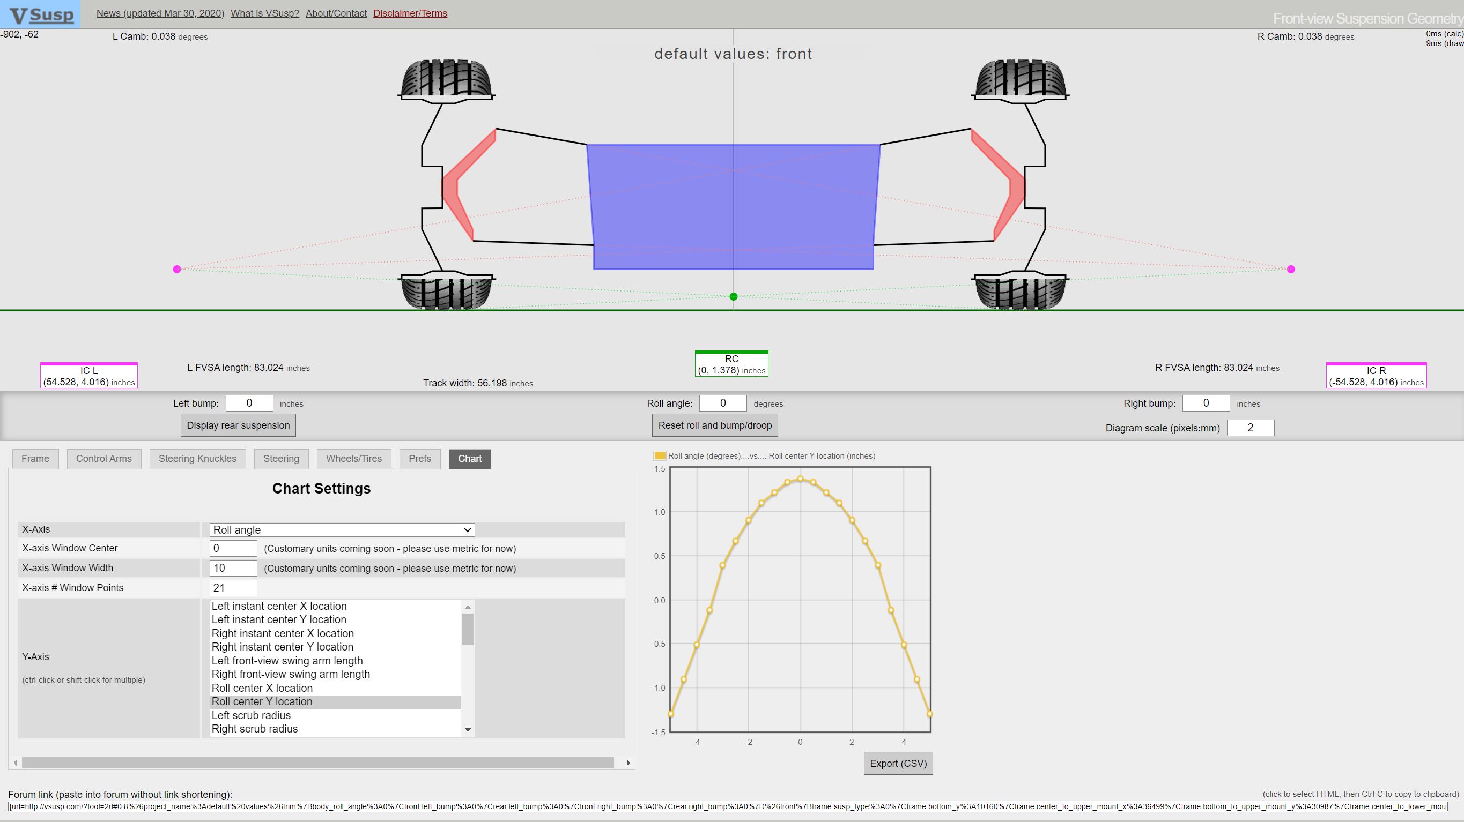Viewport: 1464px width, 822px height.
Task: Click the right instant center magenta dot
Action: pyautogui.click(x=1291, y=269)
